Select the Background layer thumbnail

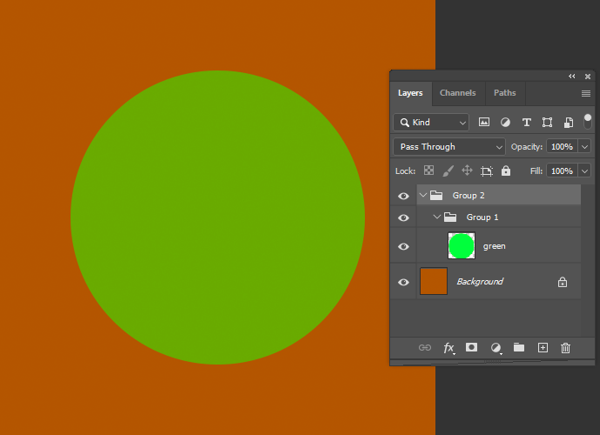[x=434, y=281]
